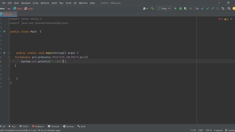Place cursor on POSITIVE_INFINITY in code

(x=65, y=57)
